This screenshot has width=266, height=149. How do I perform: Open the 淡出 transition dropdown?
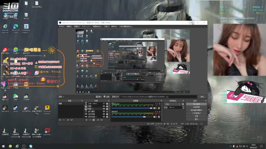click(173, 104)
